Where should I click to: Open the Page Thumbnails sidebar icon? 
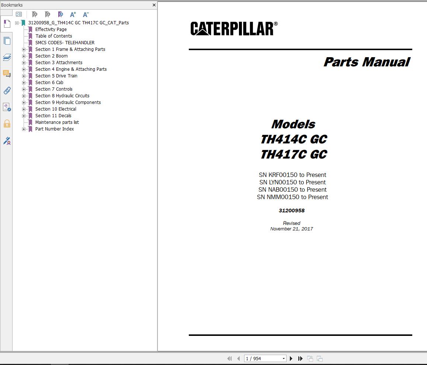(x=7, y=41)
